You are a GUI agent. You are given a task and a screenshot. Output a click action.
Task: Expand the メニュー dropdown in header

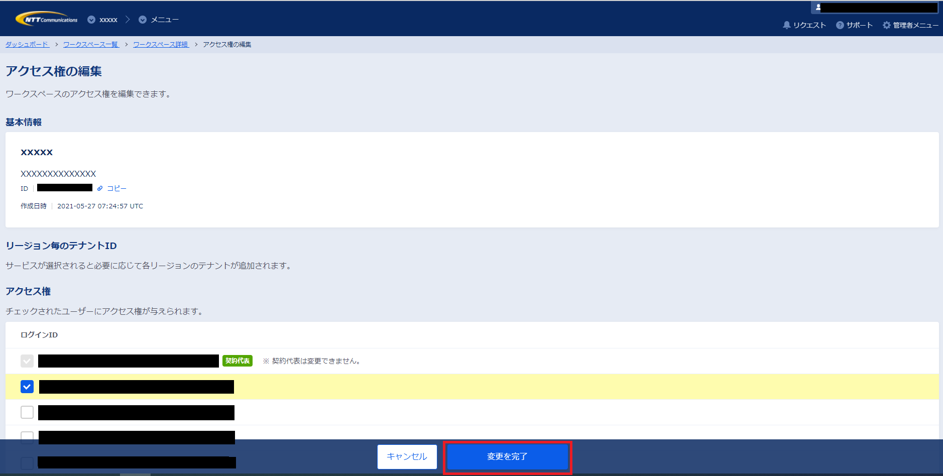click(x=159, y=20)
